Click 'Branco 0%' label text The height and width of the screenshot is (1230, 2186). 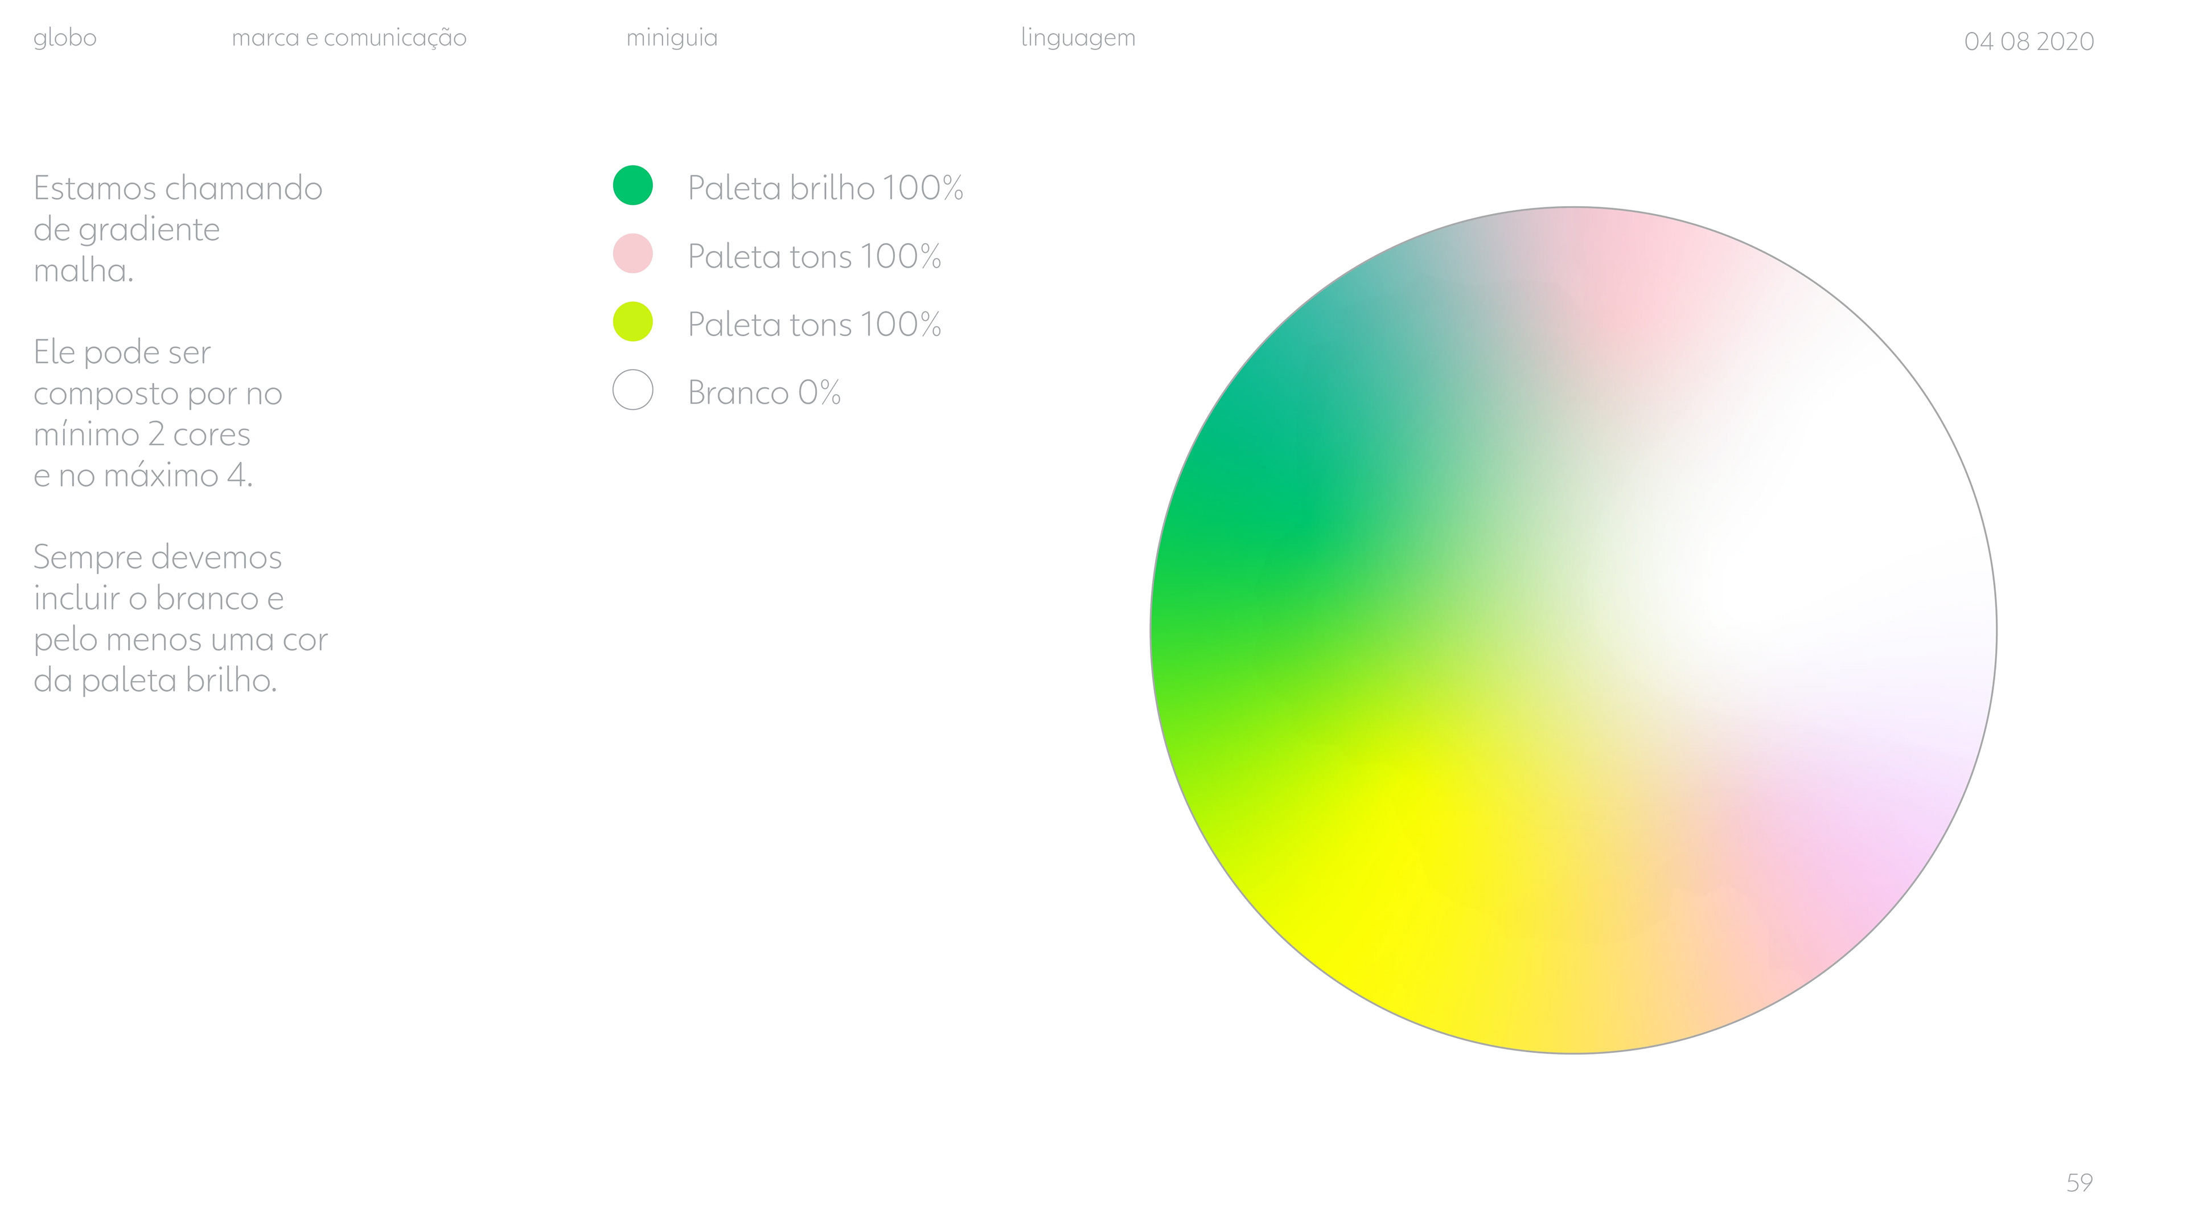tap(764, 393)
